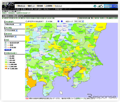Open the 更新情報 header link
This screenshot has width=120, height=102.
39,6
